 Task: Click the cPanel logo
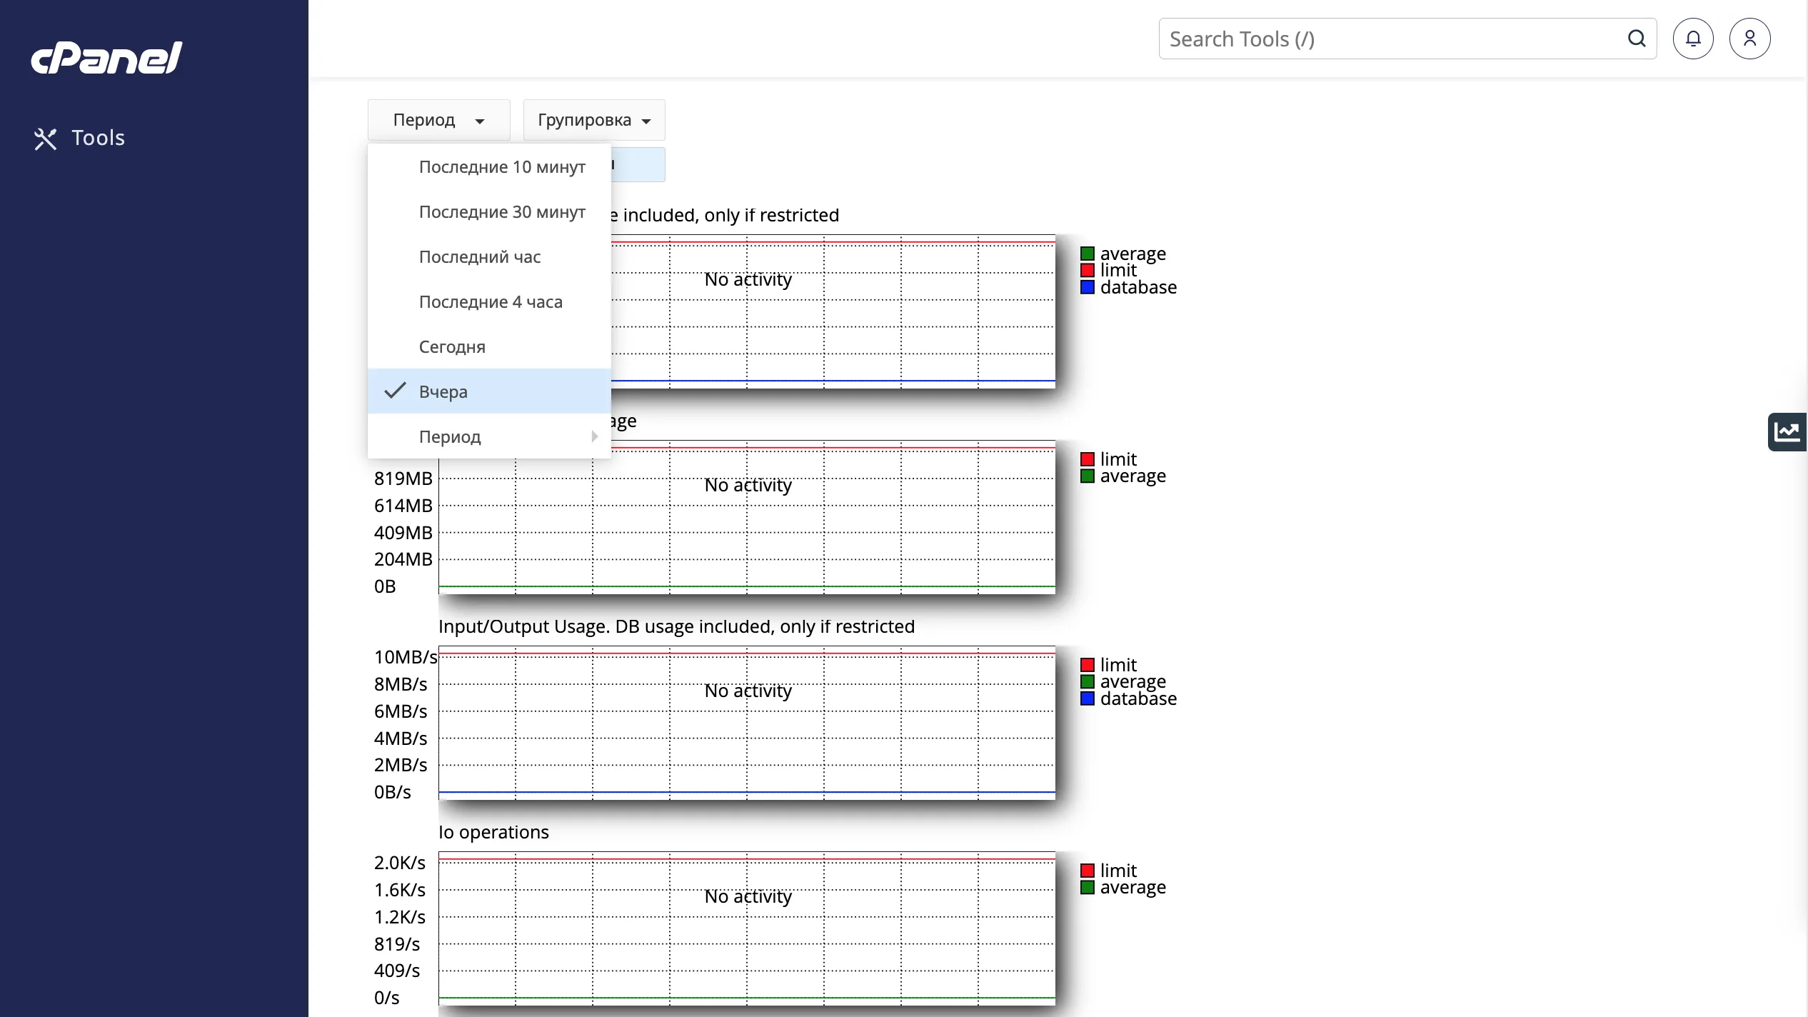[x=106, y=58]
